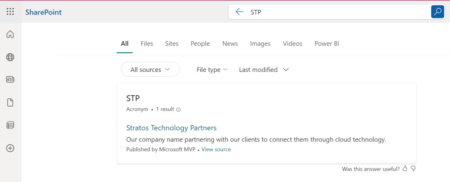Switch to the Files tab

[x=146, y=43]
